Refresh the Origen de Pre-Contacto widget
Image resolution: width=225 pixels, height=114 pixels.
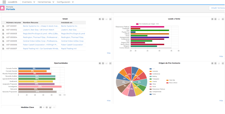[216, 63]
